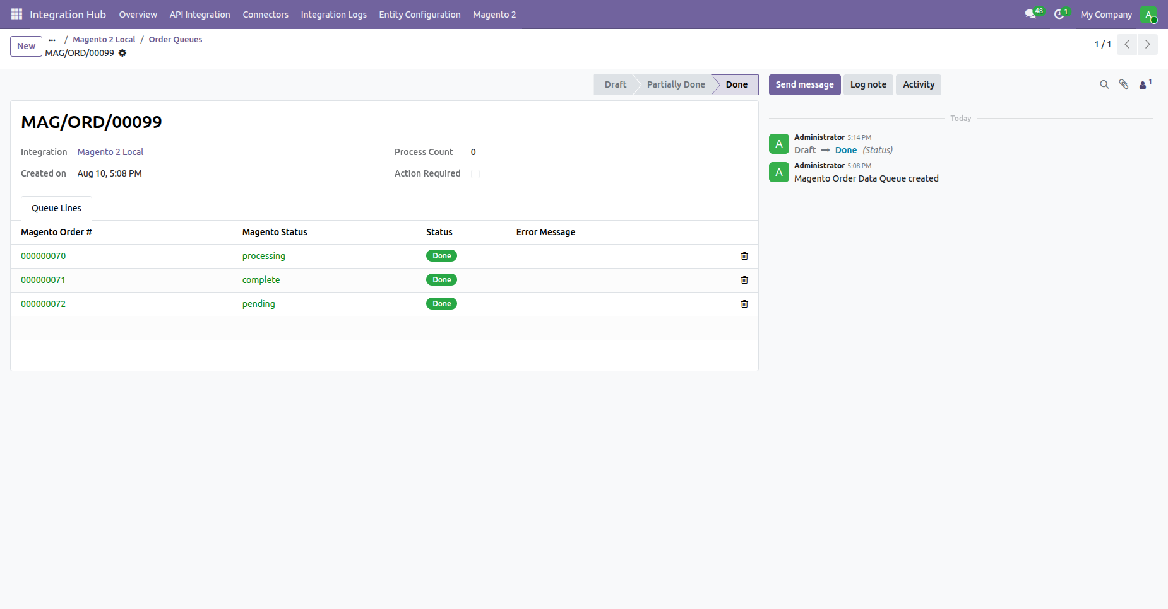
Task: Select the Done stage in the statusbar
Action: click(x=736, y=84)
